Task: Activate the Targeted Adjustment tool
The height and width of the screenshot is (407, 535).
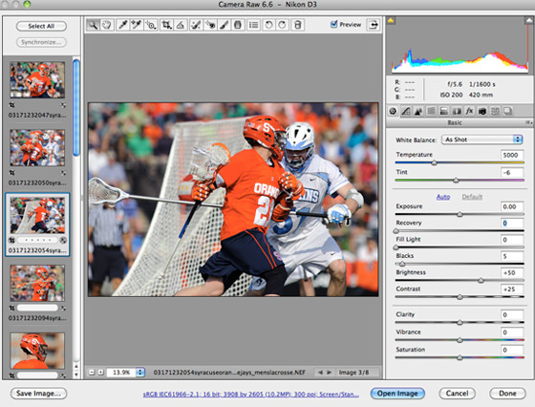Action: coord(151,25)
